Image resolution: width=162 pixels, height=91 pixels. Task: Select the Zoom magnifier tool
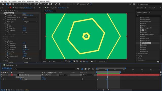(13, 4)
